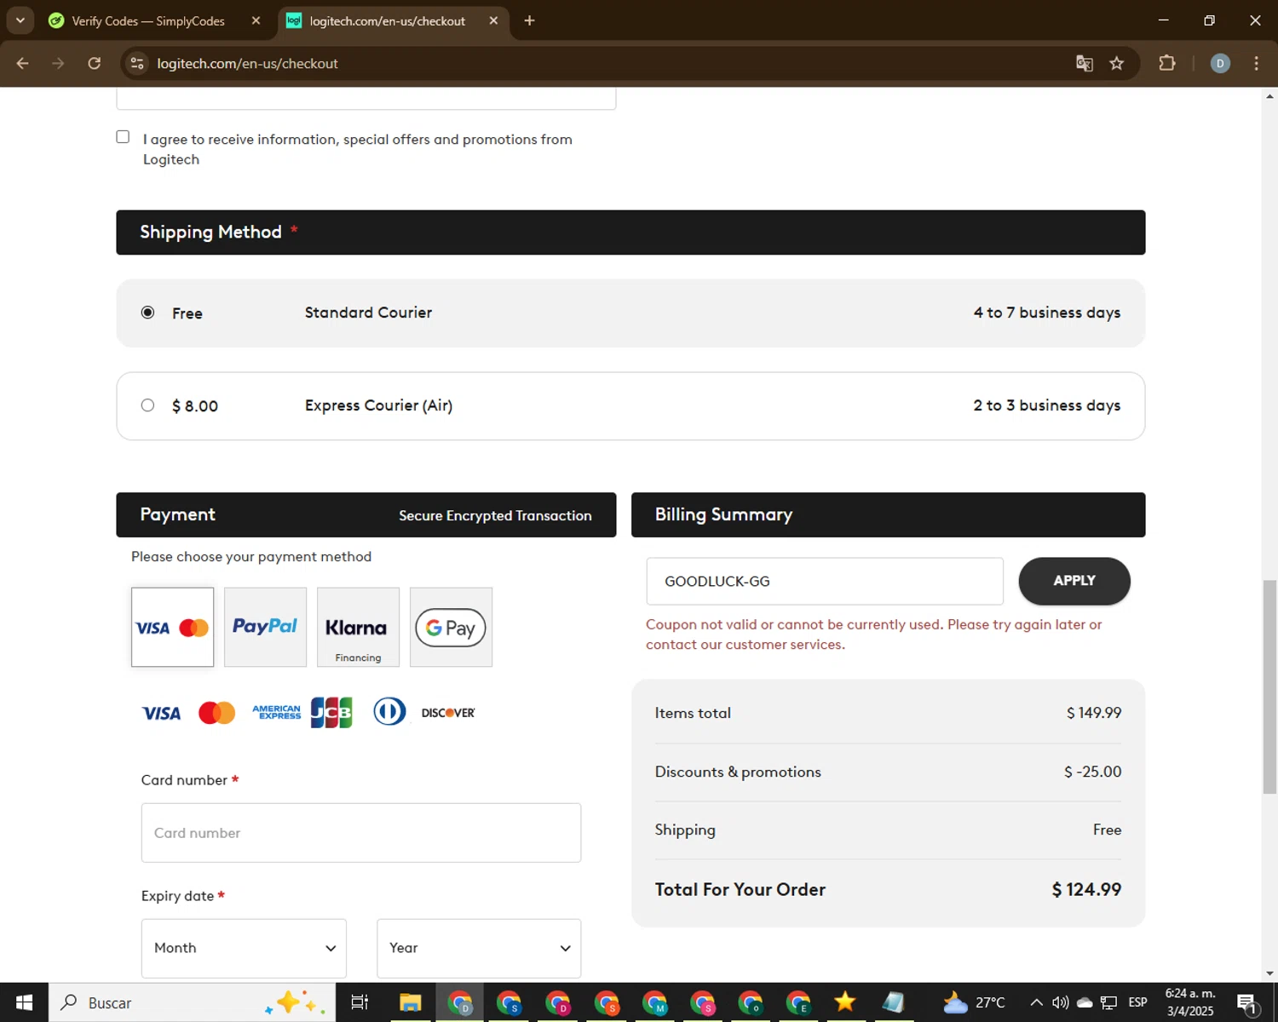Open Chrome with teal M profile badge
Screen dimensions: 1278x1022
pos(655,1002)
